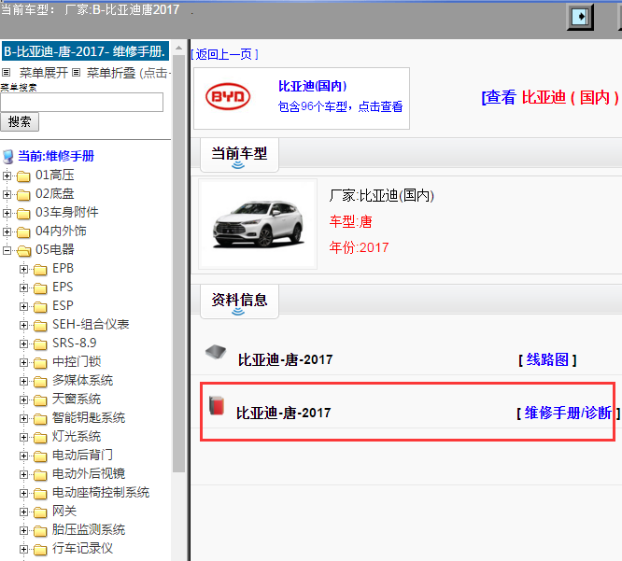Open the 比亚迪(国内) brand link
Viewport: 622px width, 561px height.
pyautogui.click(x=313, y=86)
